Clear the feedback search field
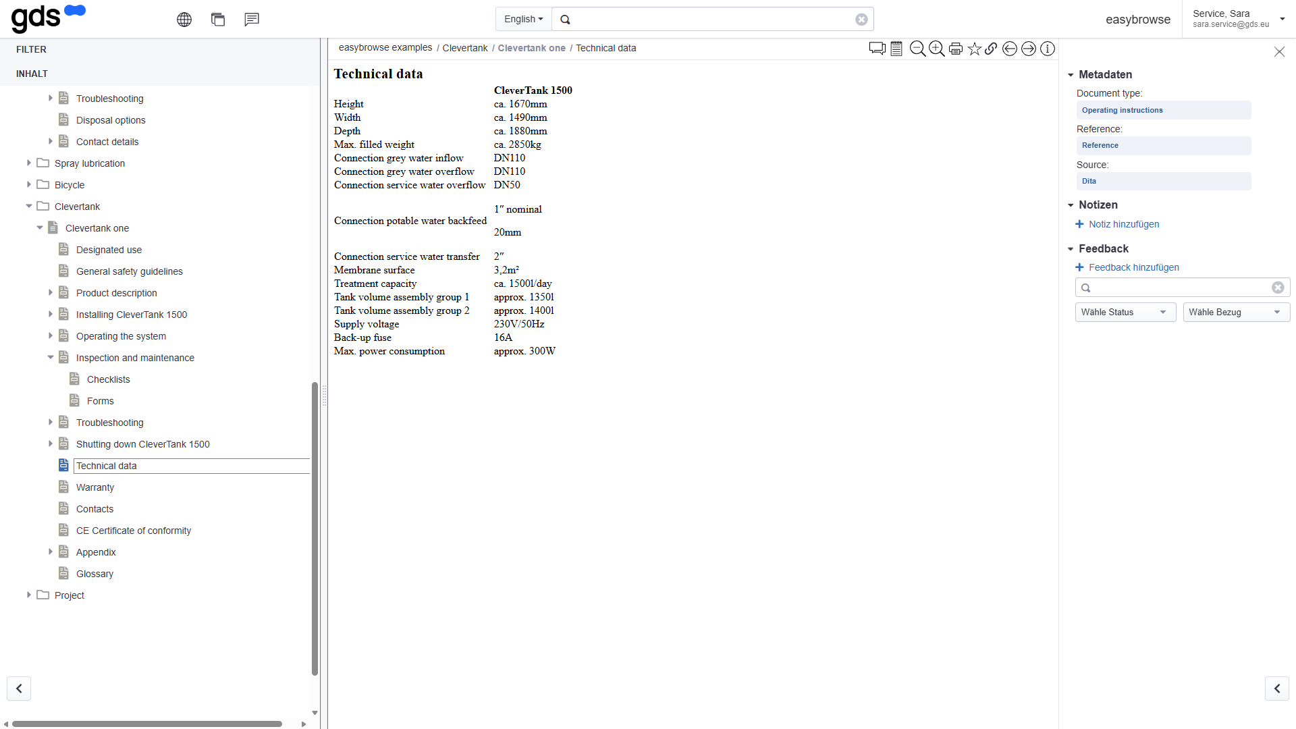1296x729 pixels. [1278, 288]
